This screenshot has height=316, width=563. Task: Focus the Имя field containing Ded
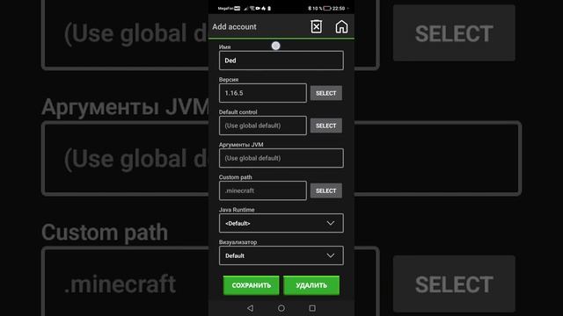pyautogui.click(x=281, y=61)
